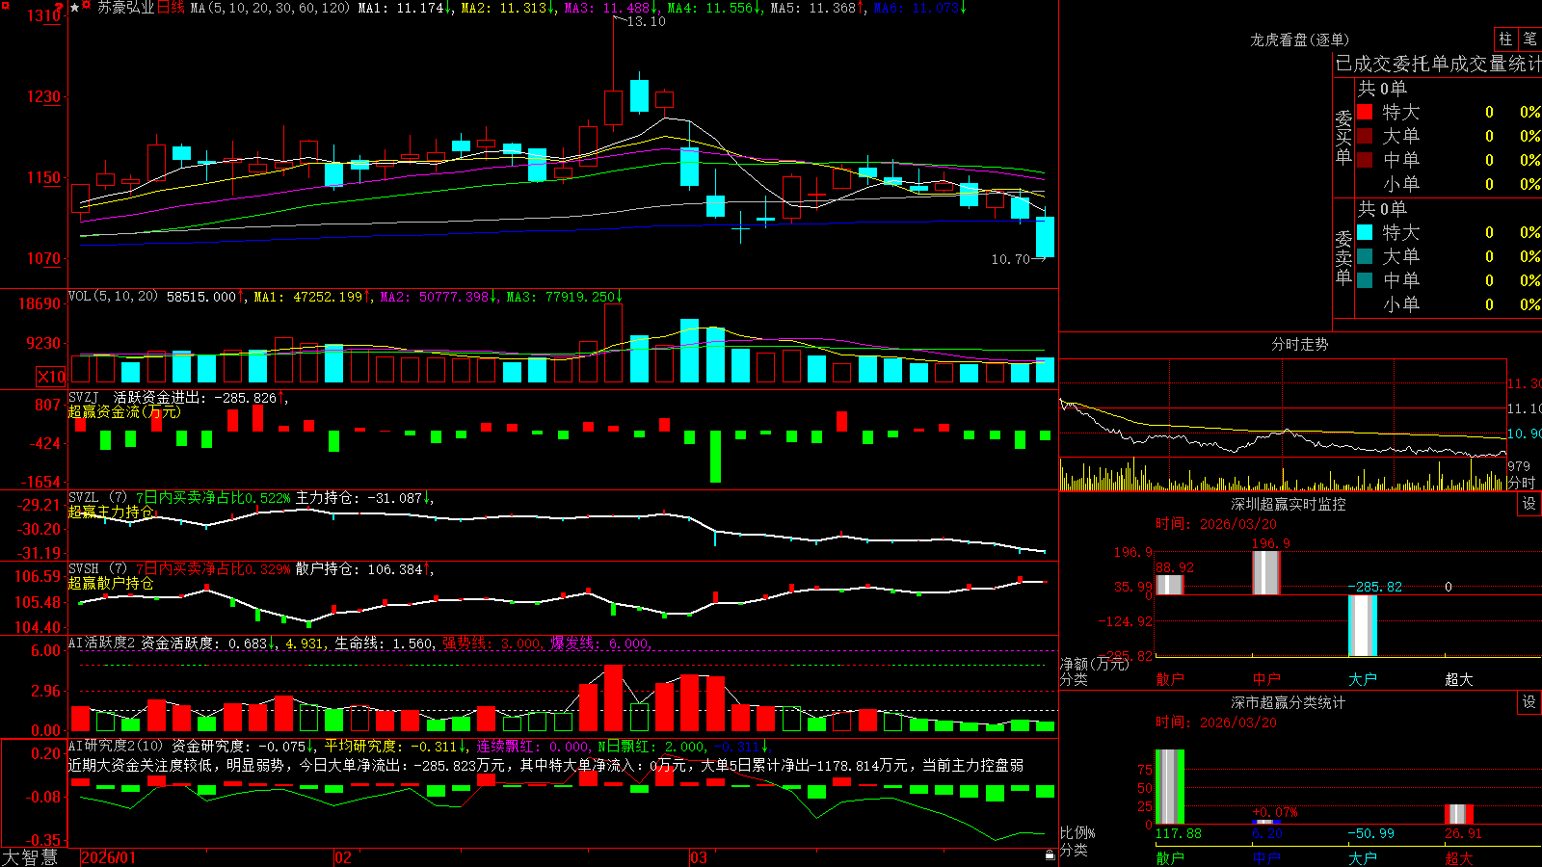The width and height of the screenshot is (1542, 867).
Task: Click the 02 month marker on time axis
Action: point(343,857)
